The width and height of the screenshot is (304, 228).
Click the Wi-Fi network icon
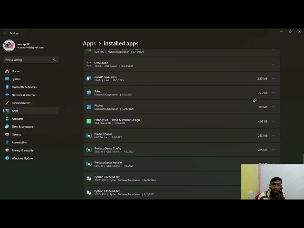pos(7,95)
